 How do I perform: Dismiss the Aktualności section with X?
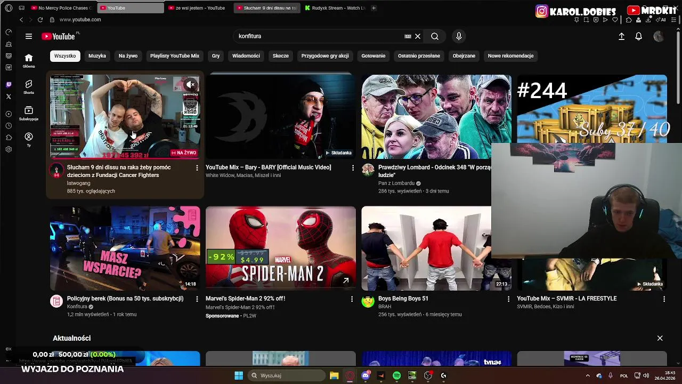(660, 338)
